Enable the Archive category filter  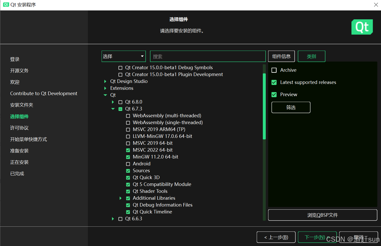pos(274,70)
